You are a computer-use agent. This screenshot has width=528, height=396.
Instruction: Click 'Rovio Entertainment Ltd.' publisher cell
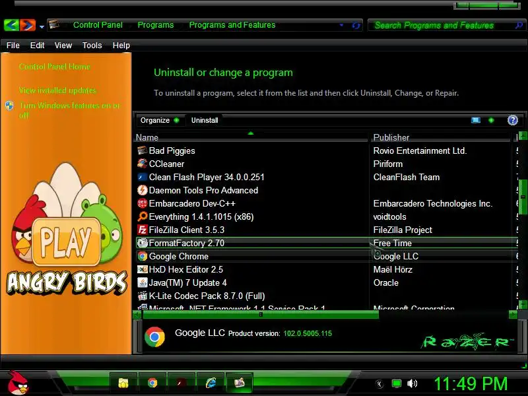pos(420,150)
